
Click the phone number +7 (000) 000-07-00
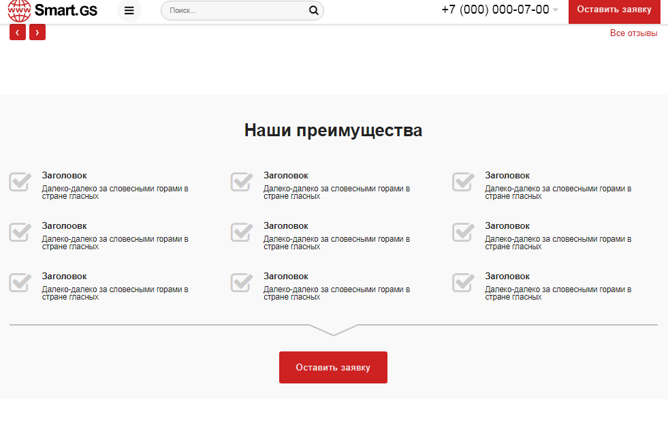point(495,10)
